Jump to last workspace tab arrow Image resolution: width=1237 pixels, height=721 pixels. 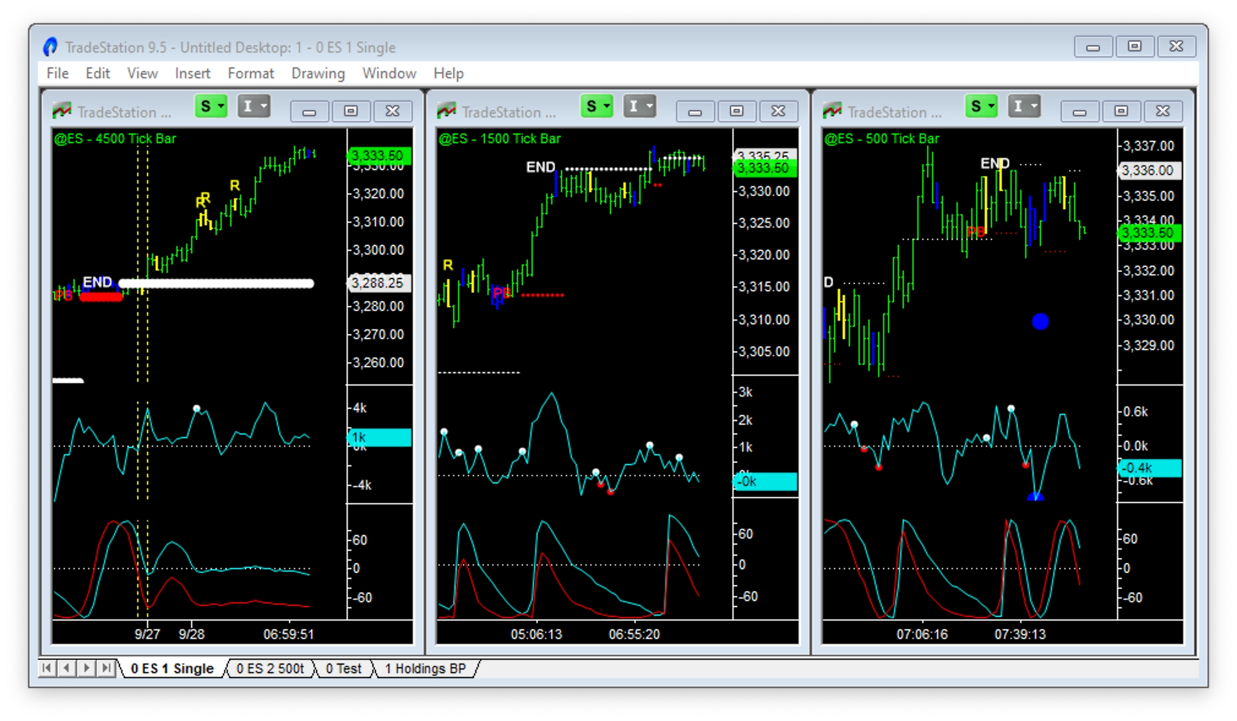click(107, 668)
